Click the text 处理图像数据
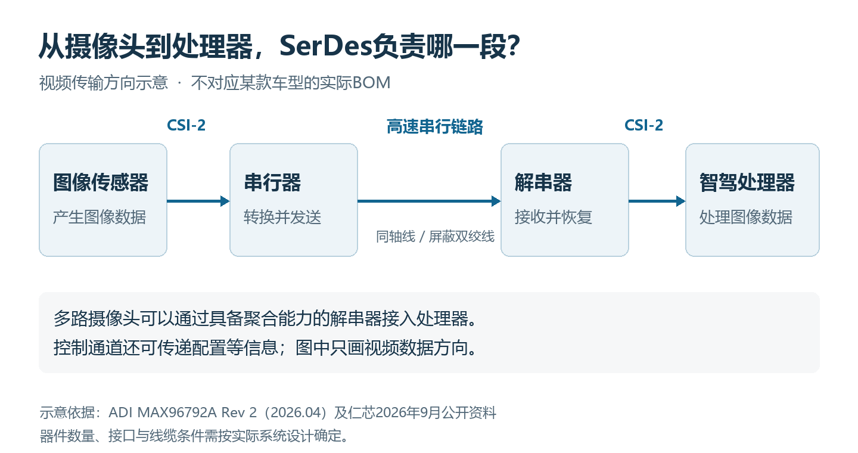This screenshot has width=858, height=453. coord(746,217)
